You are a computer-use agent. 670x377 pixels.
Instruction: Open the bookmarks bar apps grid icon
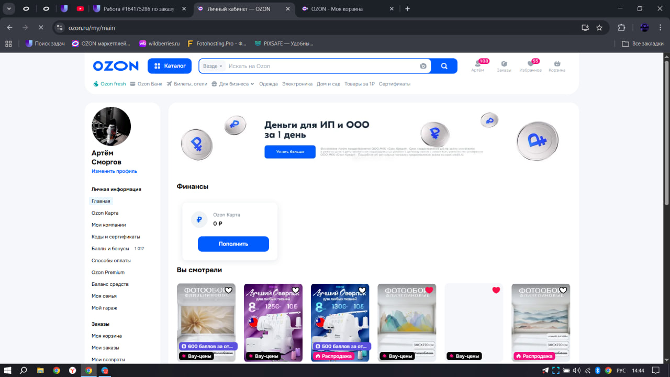(8, 43)
